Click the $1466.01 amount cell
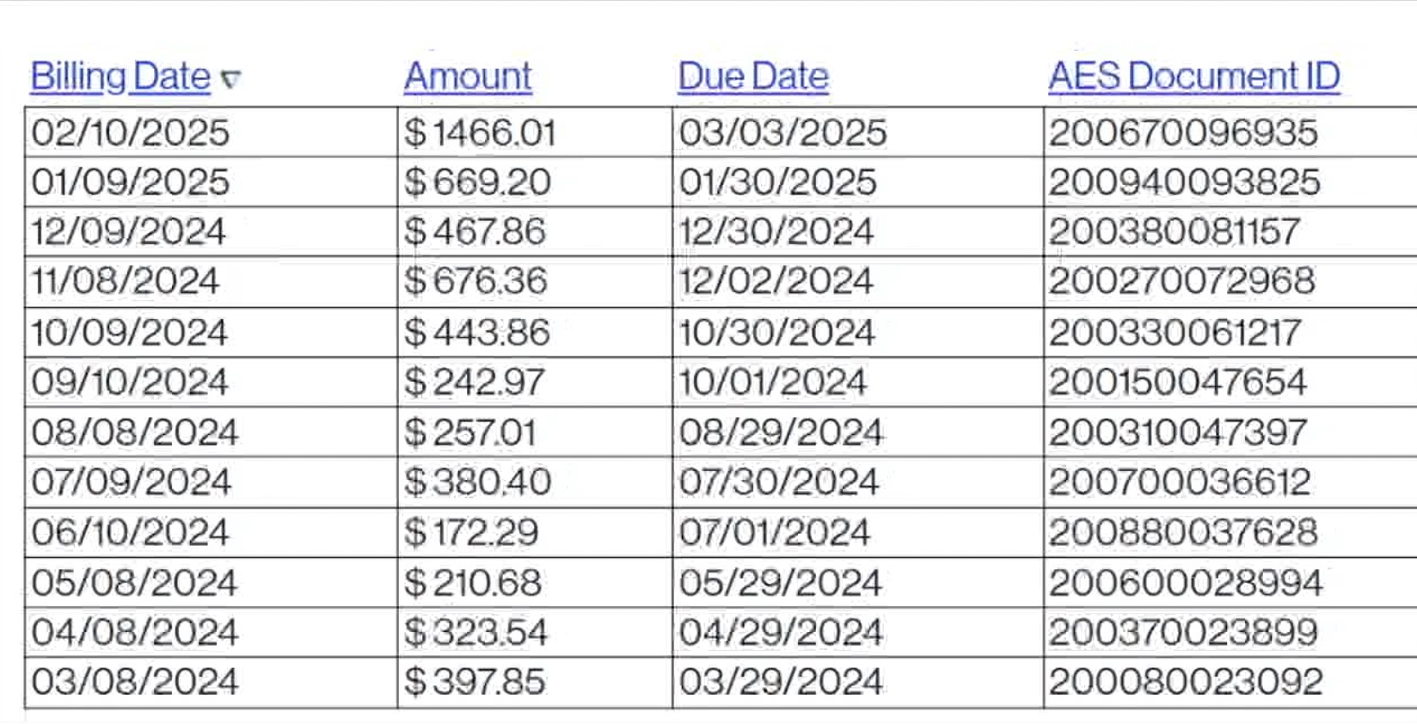Screen dimensions: 1417x724 535,132
